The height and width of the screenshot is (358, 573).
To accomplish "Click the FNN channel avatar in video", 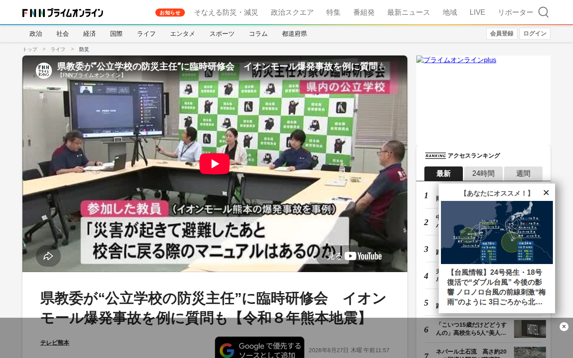I will (44, 71).
